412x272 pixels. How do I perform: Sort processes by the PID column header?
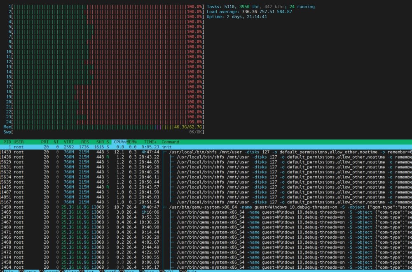click(x=7, y=142)
